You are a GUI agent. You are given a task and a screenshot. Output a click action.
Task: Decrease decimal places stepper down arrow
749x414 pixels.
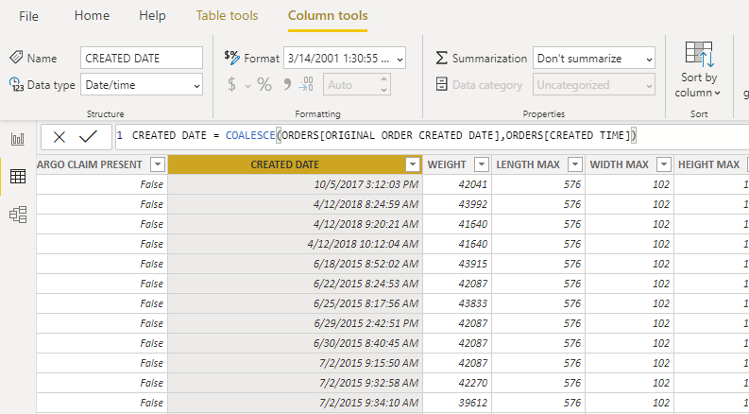384,90
